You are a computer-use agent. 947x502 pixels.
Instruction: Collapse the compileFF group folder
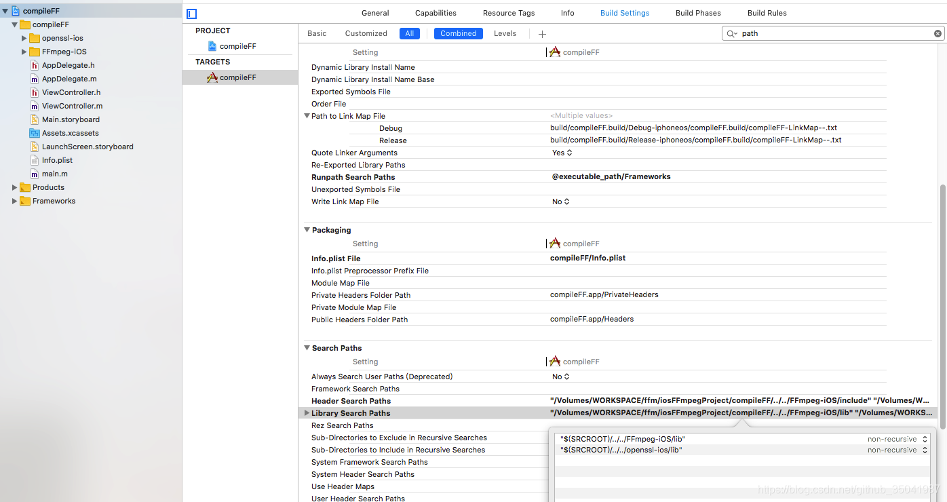click(15, 24)
